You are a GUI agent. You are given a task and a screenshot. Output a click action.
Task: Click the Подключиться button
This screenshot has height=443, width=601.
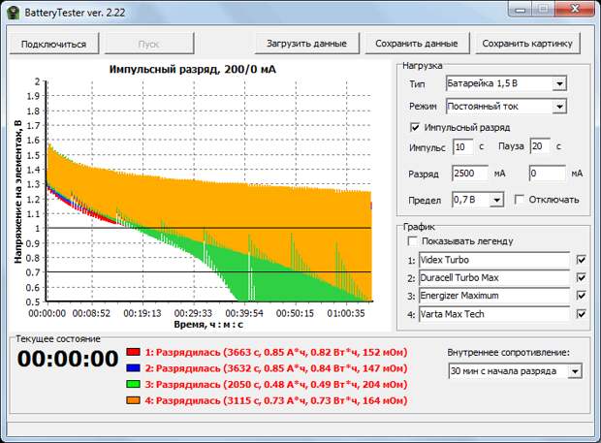tap(53, 44)
